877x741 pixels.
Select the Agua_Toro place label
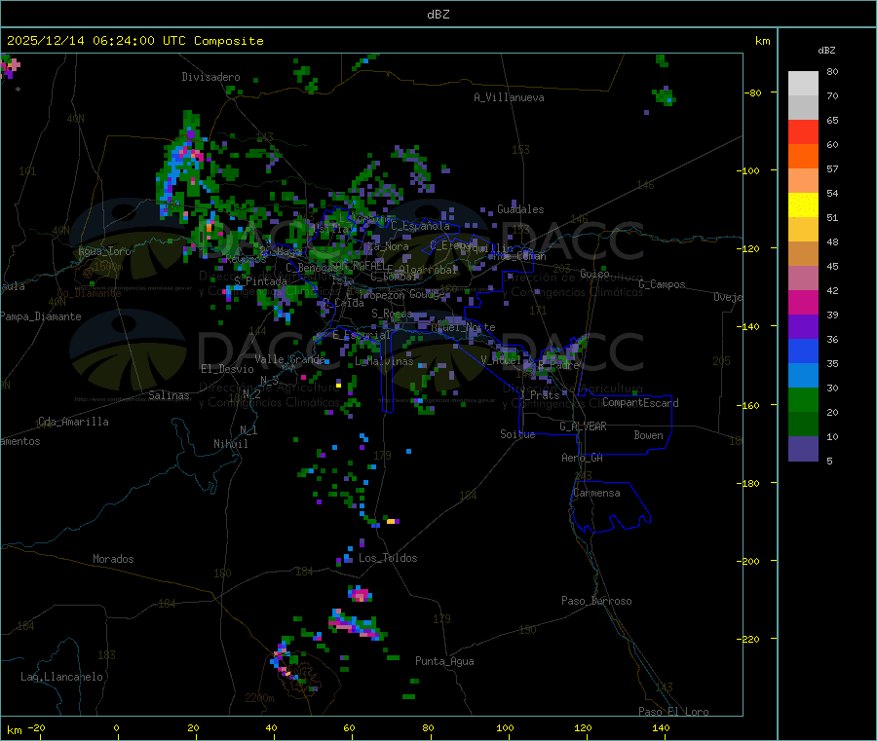tap(104, 251)
